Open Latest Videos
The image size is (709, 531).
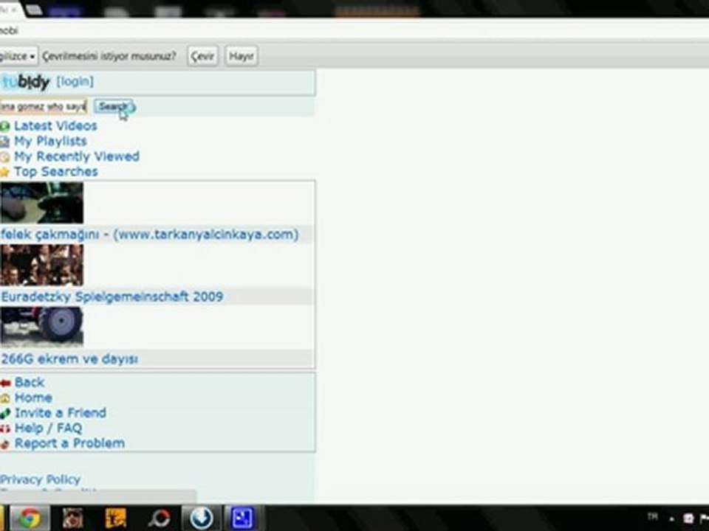pos(55,126)
